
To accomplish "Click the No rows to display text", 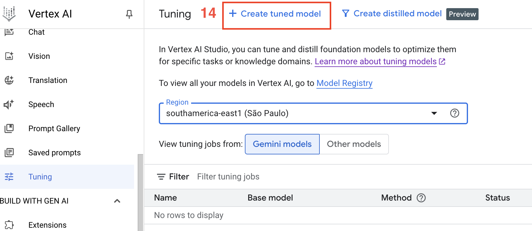I will 189,215.
